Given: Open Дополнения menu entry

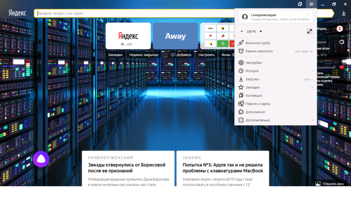Looking at the screenshot, I should [x=276, y=112].
